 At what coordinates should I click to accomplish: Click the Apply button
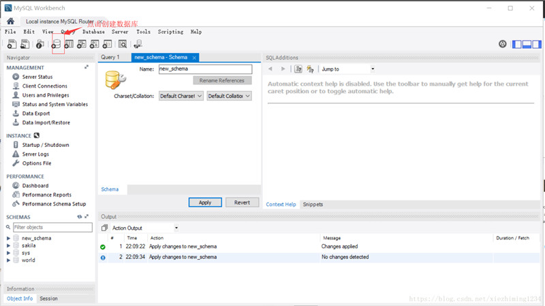205,203
